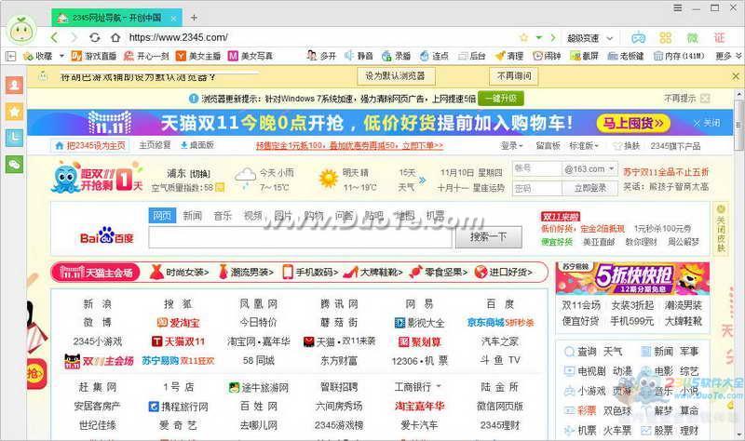This screenshot has width=745, height=441.
Task: Click 立即登录 login button
Action: pyautogui.click(x=589, y=189)
